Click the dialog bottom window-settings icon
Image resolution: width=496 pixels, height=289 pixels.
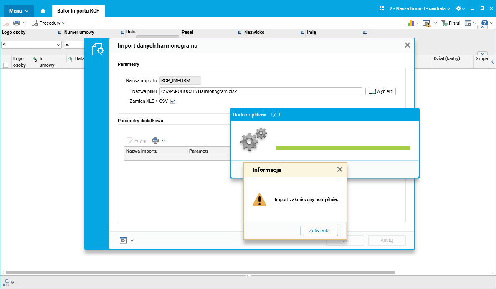(x=123, y=240)
